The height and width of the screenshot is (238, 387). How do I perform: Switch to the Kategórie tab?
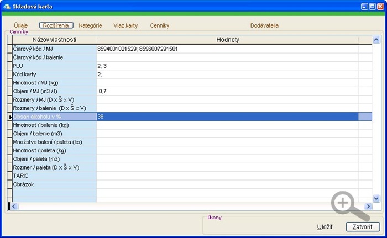[90, 25]
